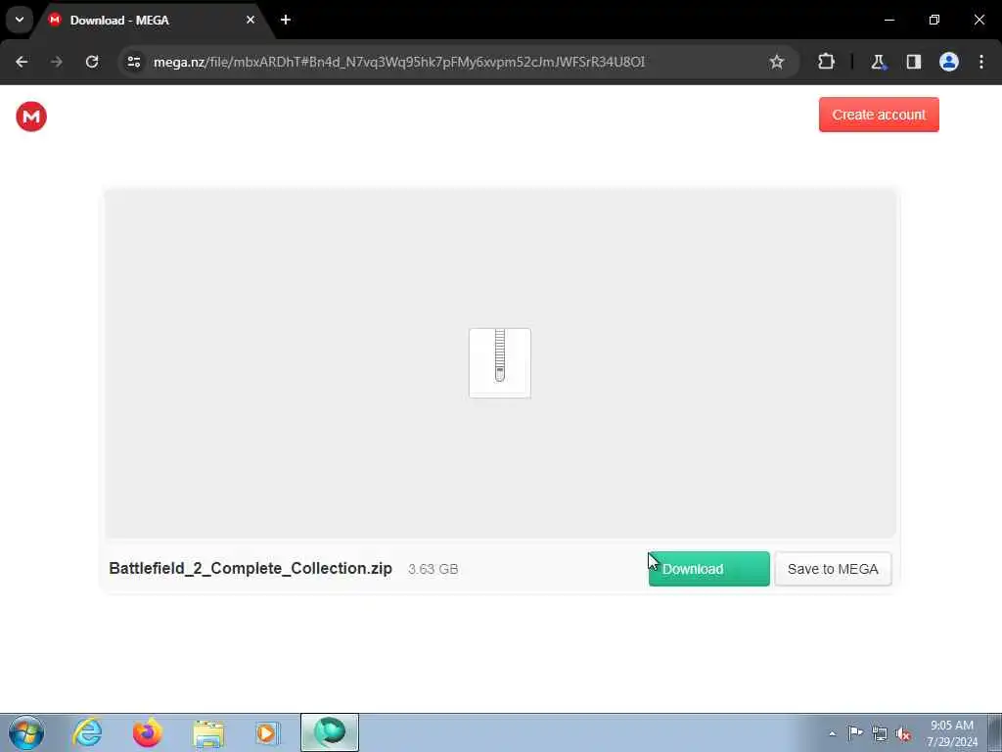Minimize the browser window
Screen dimensions: 1002x752
click(x=888, y=20)
